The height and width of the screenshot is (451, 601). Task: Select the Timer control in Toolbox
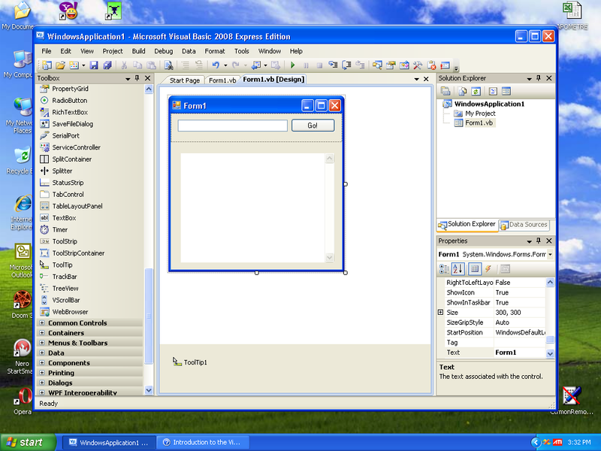point(59,230)
